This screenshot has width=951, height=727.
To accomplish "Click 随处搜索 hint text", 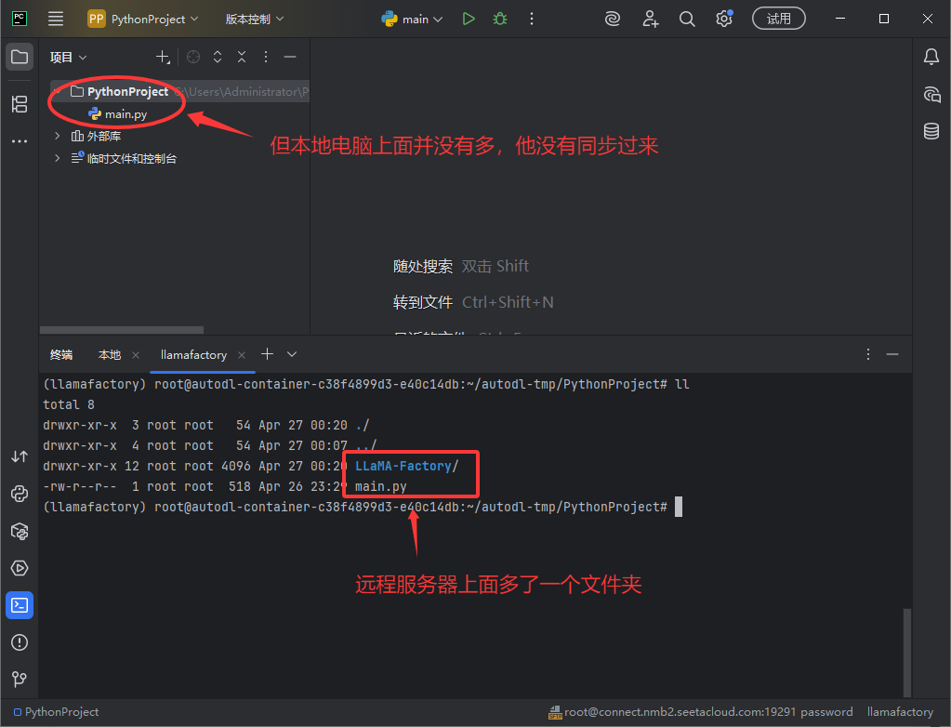I will coord(423,266).
